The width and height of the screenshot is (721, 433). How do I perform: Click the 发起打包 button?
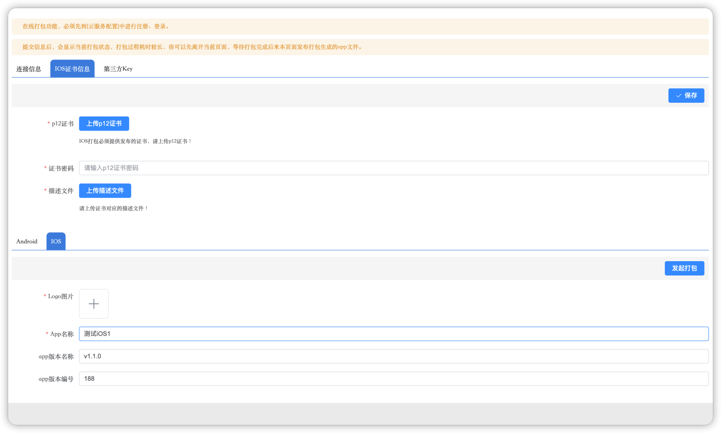684,268
